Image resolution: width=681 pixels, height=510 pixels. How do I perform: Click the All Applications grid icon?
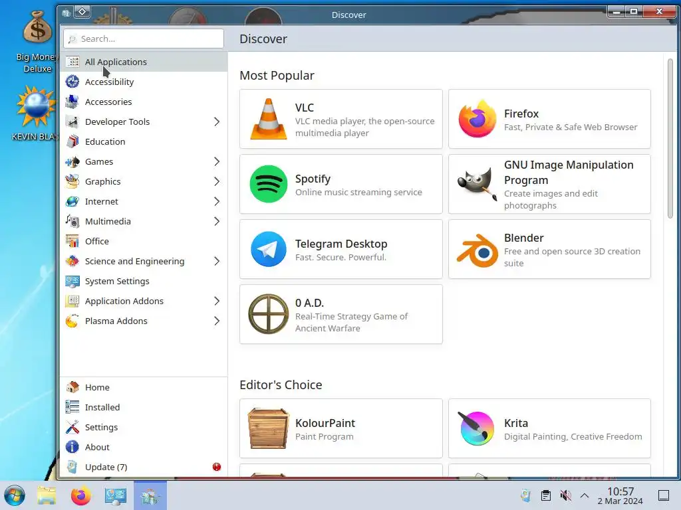coord(72,62)
